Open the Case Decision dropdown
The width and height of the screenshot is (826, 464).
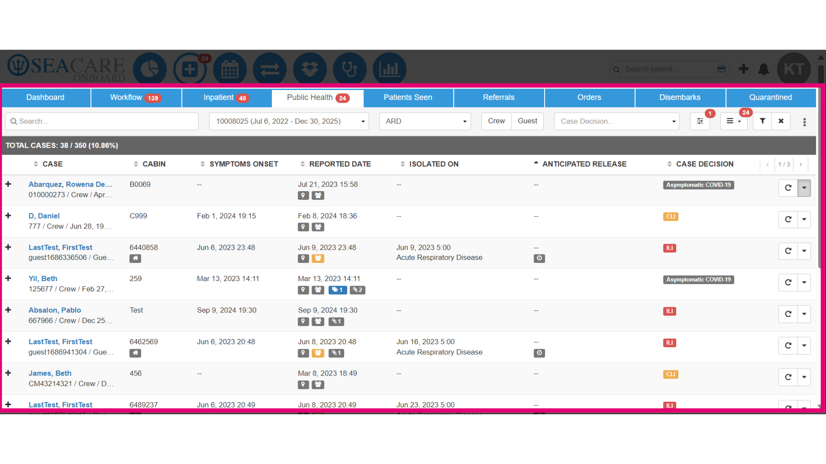(x=617, y=121)
